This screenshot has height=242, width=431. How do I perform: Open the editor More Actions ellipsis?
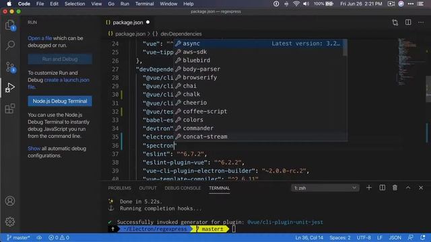[x=421, y=22]
